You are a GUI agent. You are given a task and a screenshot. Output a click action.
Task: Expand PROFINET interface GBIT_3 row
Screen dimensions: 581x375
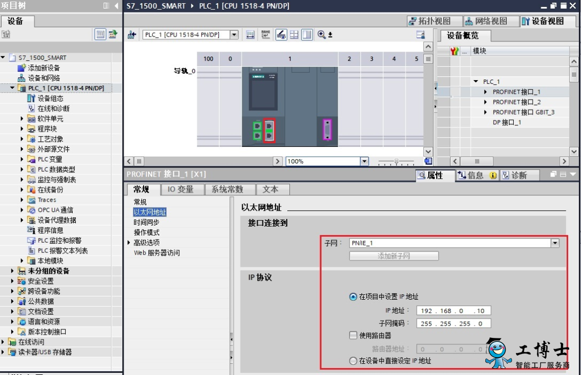coord(485,112)
